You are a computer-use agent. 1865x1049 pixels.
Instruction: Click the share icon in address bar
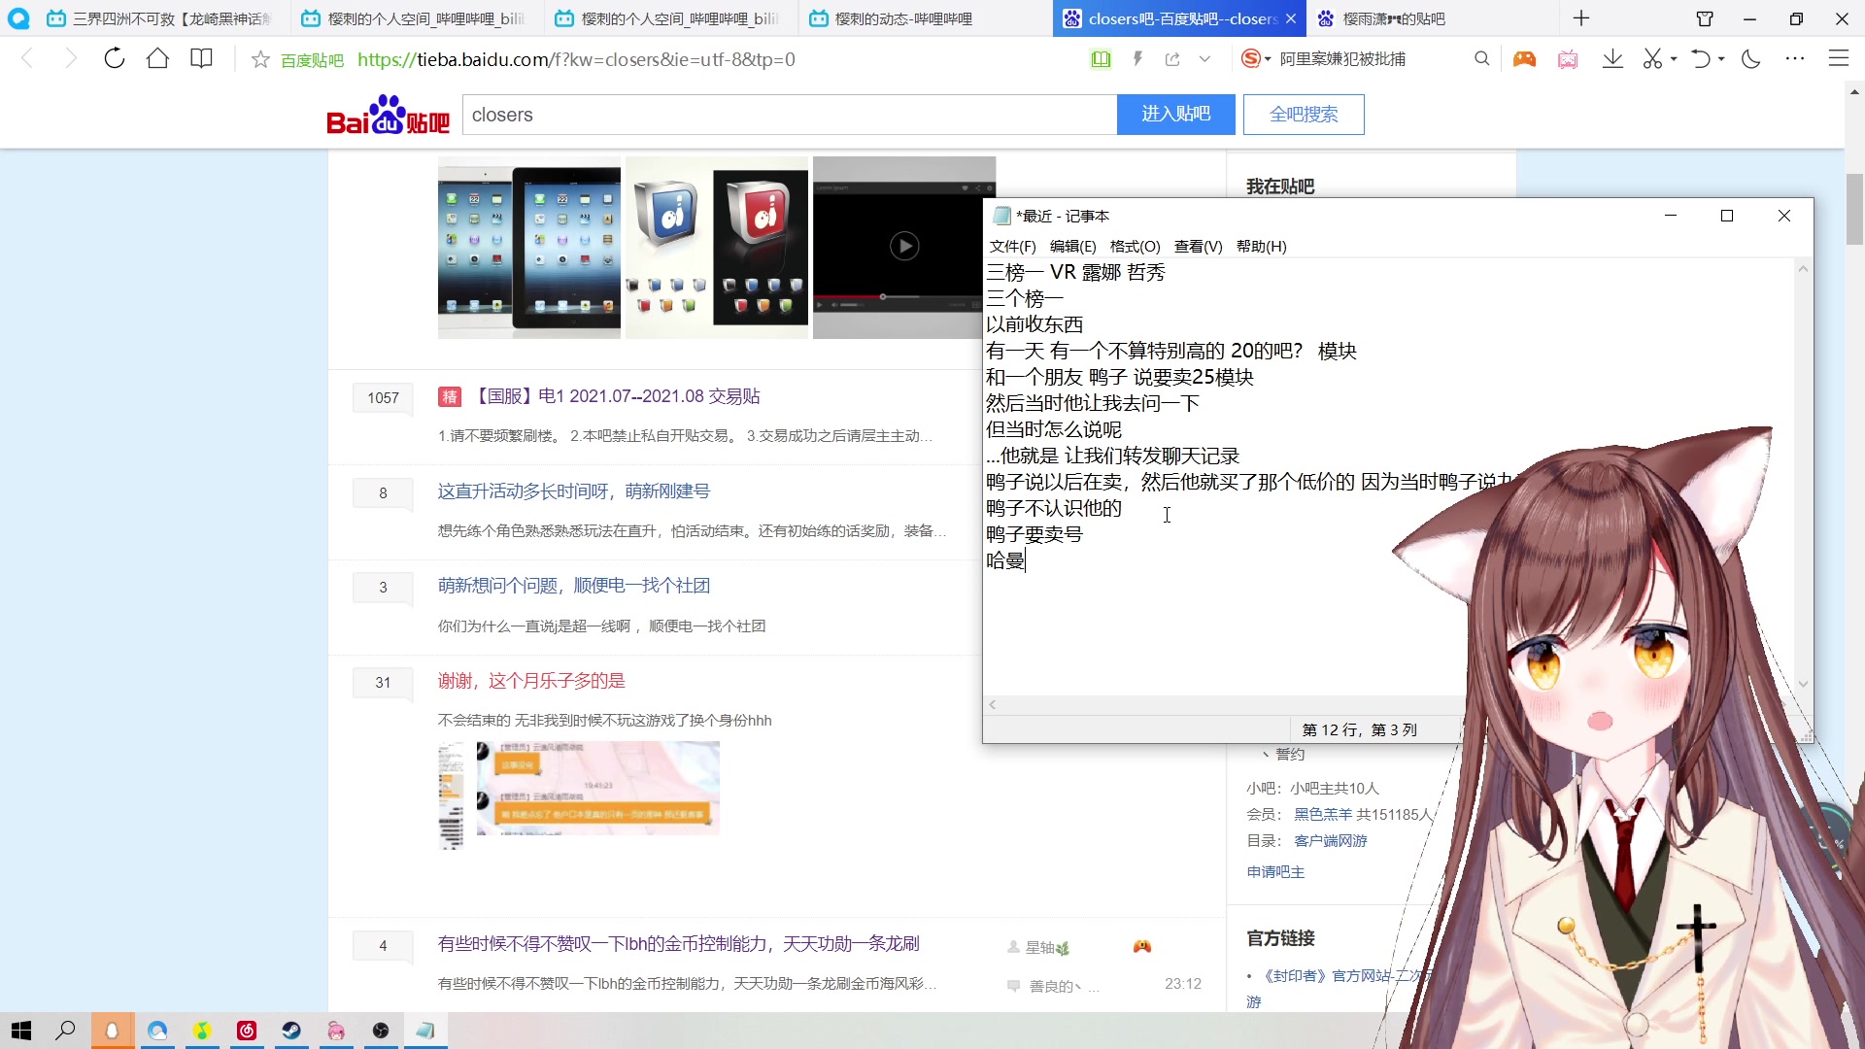(x=1172, y=59)
